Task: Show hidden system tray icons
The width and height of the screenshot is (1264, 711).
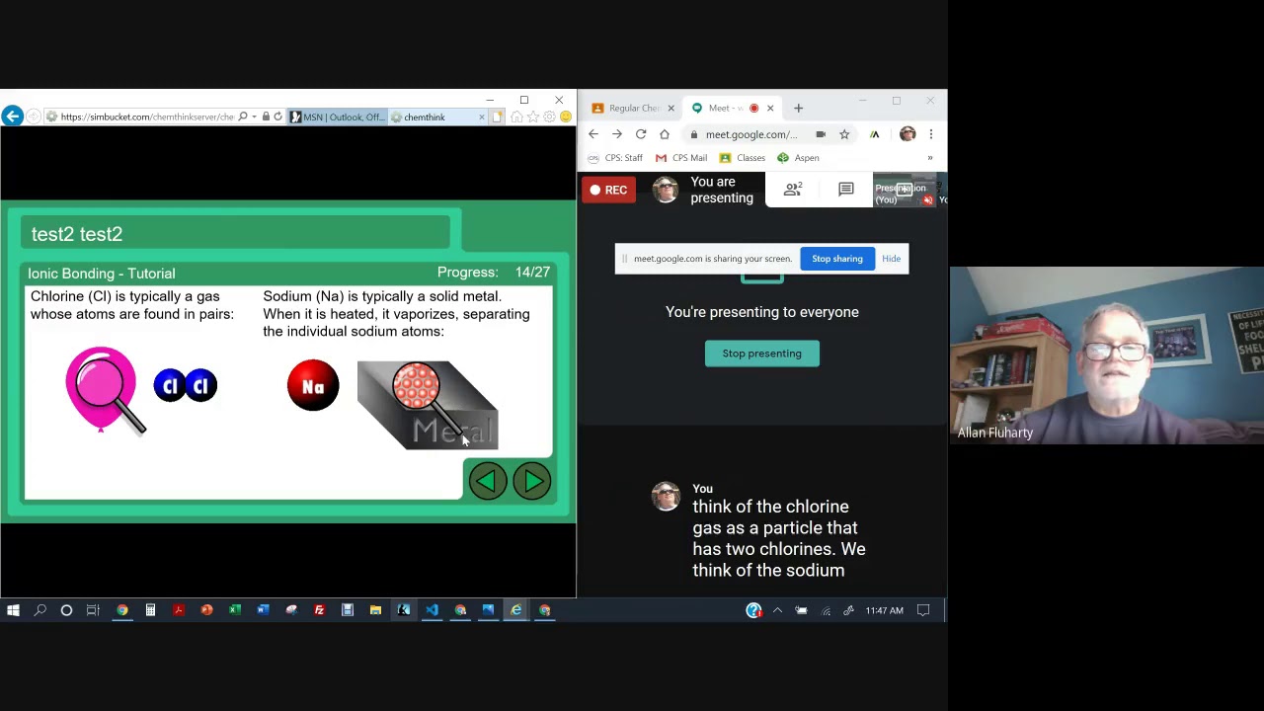Action: point(777,610)
